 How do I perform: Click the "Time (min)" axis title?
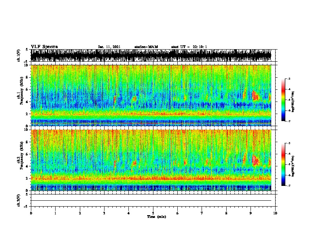157,217
